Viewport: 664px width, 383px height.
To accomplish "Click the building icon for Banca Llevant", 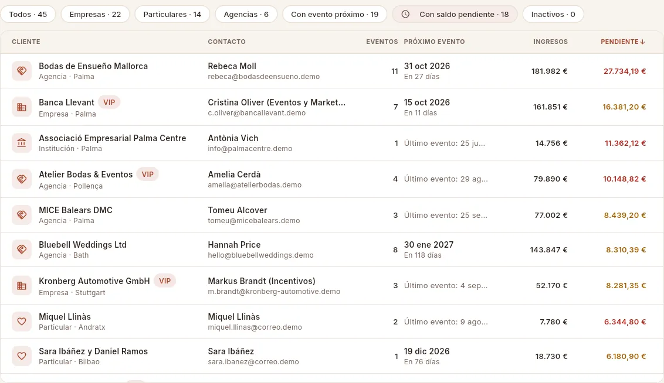I will (x=22, y=107).
